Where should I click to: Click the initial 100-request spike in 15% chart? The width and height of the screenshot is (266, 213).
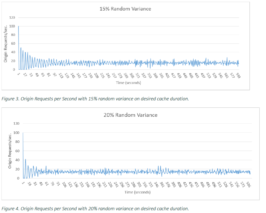(x=19, y=48)
